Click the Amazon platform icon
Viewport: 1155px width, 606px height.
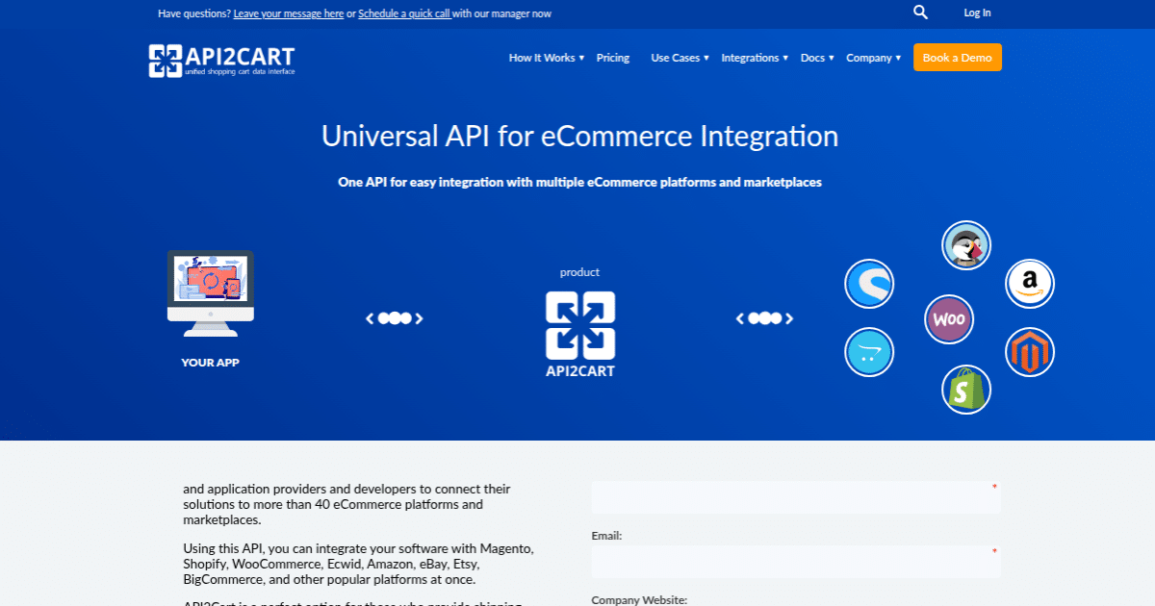pos(1030,283)
